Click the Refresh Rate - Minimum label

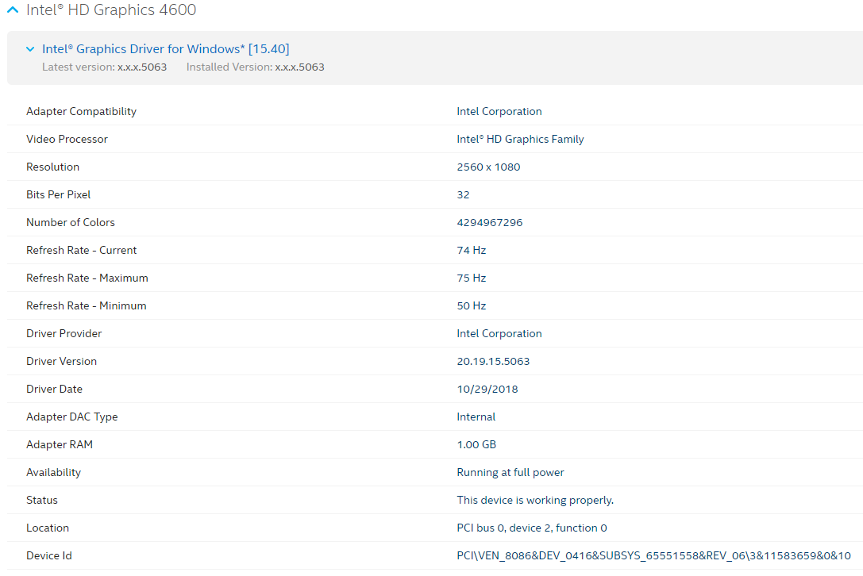tap(87, 306)
